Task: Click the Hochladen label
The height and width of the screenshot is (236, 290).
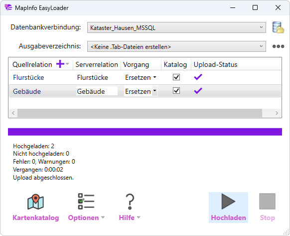Action: [x=228, y=218]
